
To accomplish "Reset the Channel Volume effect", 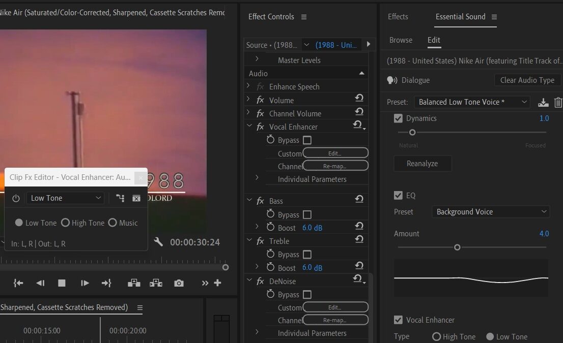I will [359, 111].
